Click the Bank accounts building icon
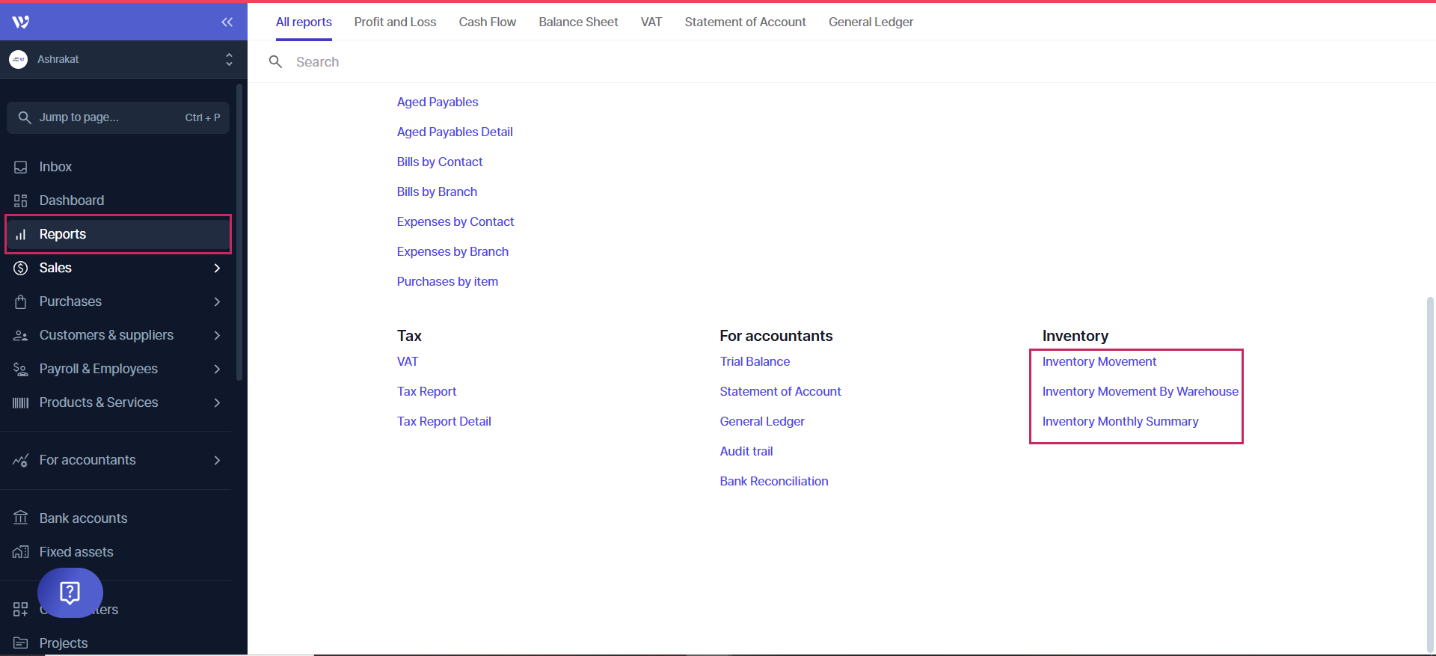Screen dimensions: 1436x656 (21, 518)
